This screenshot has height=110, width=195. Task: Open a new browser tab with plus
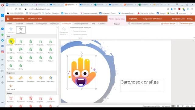pyautogui.click(x=169, y=5)
